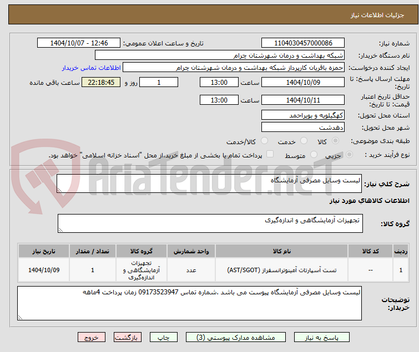Click the quantity cell in the AST/SGOT row
The image size is (419, 352).
click(93, 270)
